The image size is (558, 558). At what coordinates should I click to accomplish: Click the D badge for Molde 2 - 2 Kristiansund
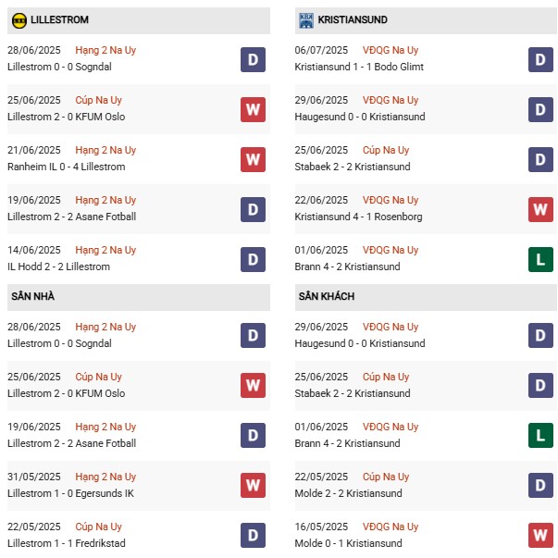pyautogui.click(x=540, y=484)
